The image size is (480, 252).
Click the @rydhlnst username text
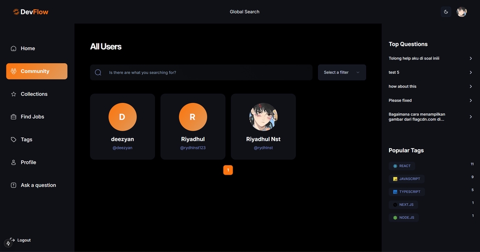click(263, 148)
